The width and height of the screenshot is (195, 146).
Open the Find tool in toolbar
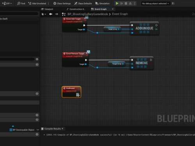point(21,4)
